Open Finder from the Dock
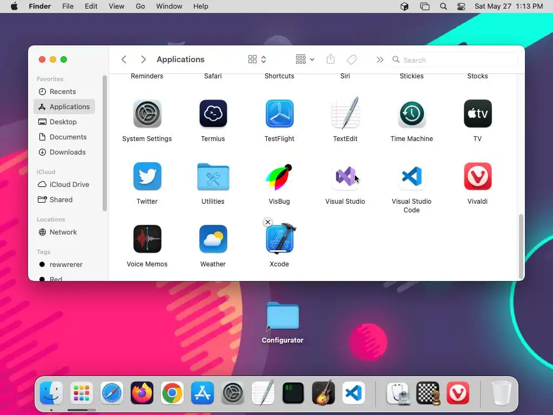553x415 pixels. click(x=51, y=393)
